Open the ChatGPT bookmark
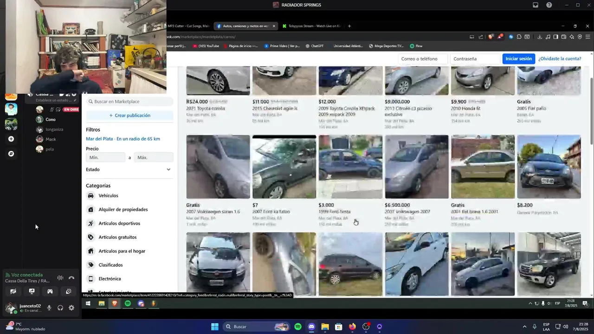Viewport: 594px width, 334px height. (315, 46)
